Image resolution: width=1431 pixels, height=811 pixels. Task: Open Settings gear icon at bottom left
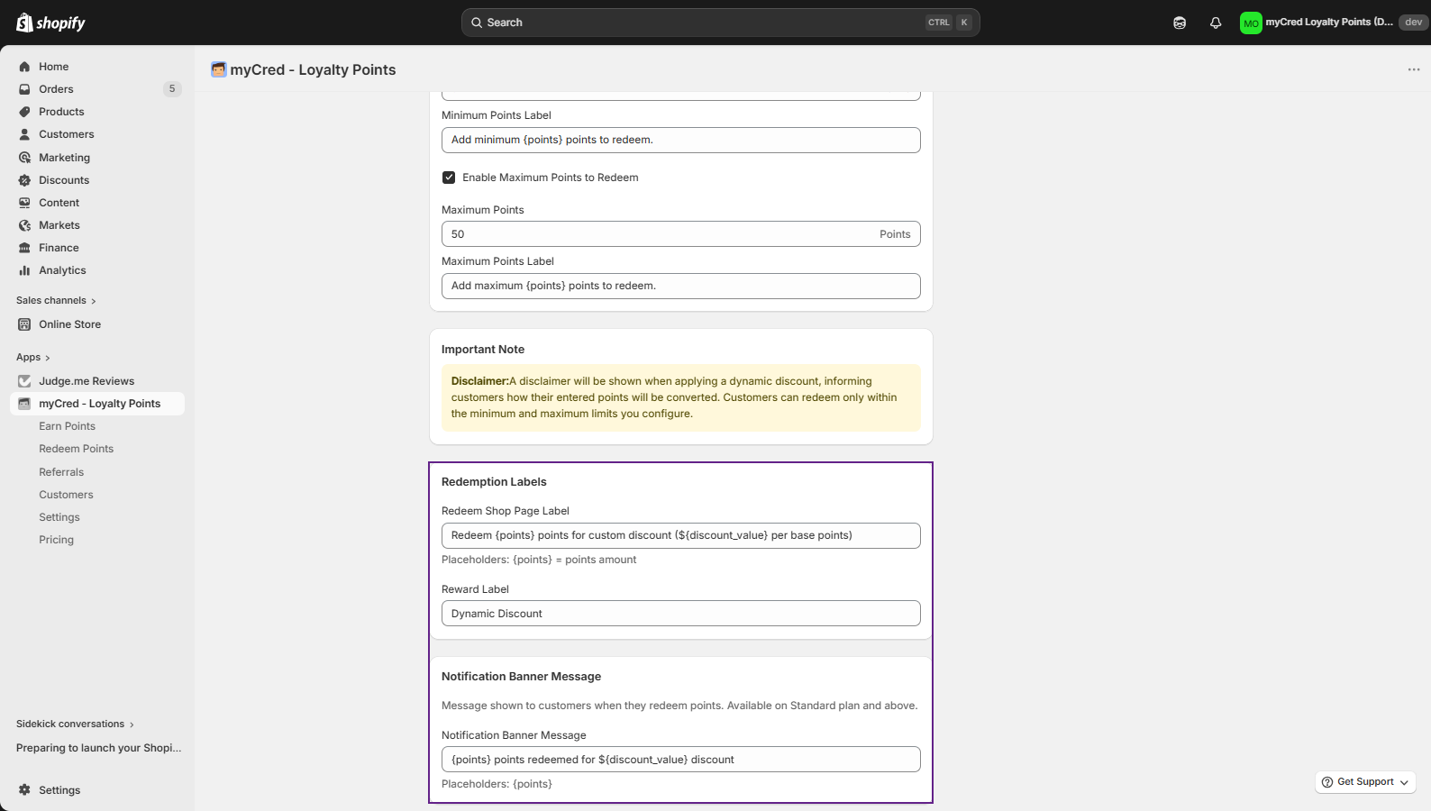click(x=24, y=790)
